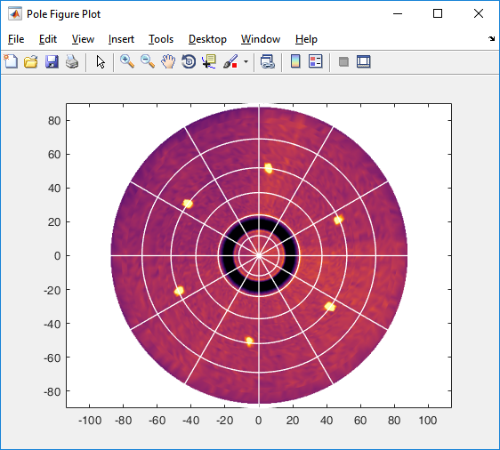
Task: Click the dock figure arrow at menu bar end
Action: click(x=491, y=39)
